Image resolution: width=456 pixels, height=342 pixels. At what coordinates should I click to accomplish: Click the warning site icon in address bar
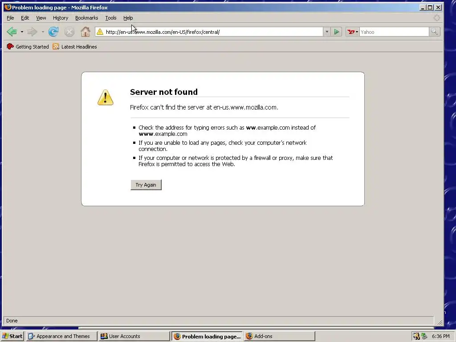click(100, 32)
